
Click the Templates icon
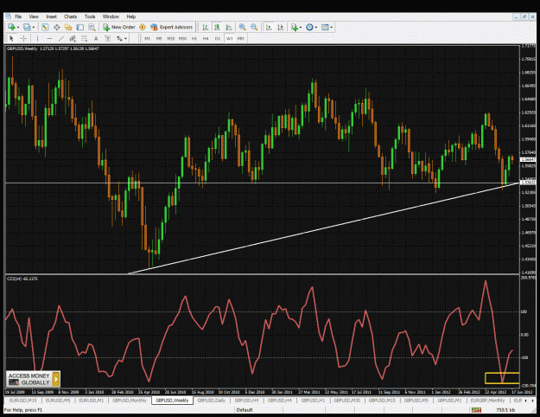point(325,27)
